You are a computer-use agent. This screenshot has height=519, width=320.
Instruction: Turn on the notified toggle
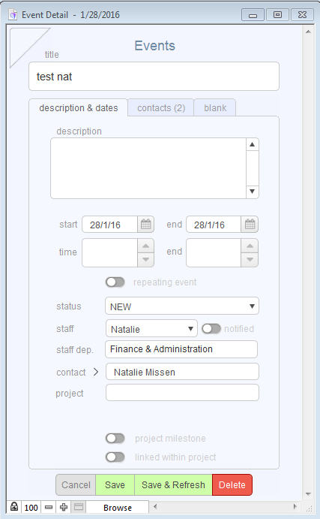(x=211, y=329)
